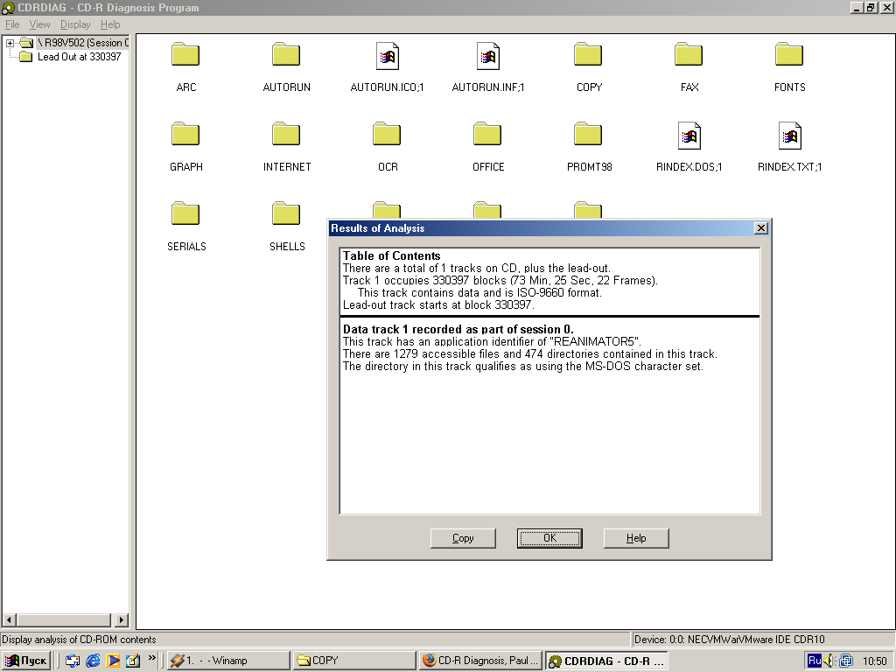This screenshot has width=896, height=672.
Task: Open the FONTS folder icon
Action: tap(789, 56)
